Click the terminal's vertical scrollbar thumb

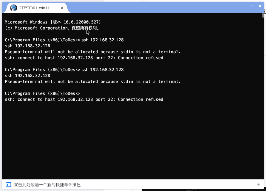263,15
